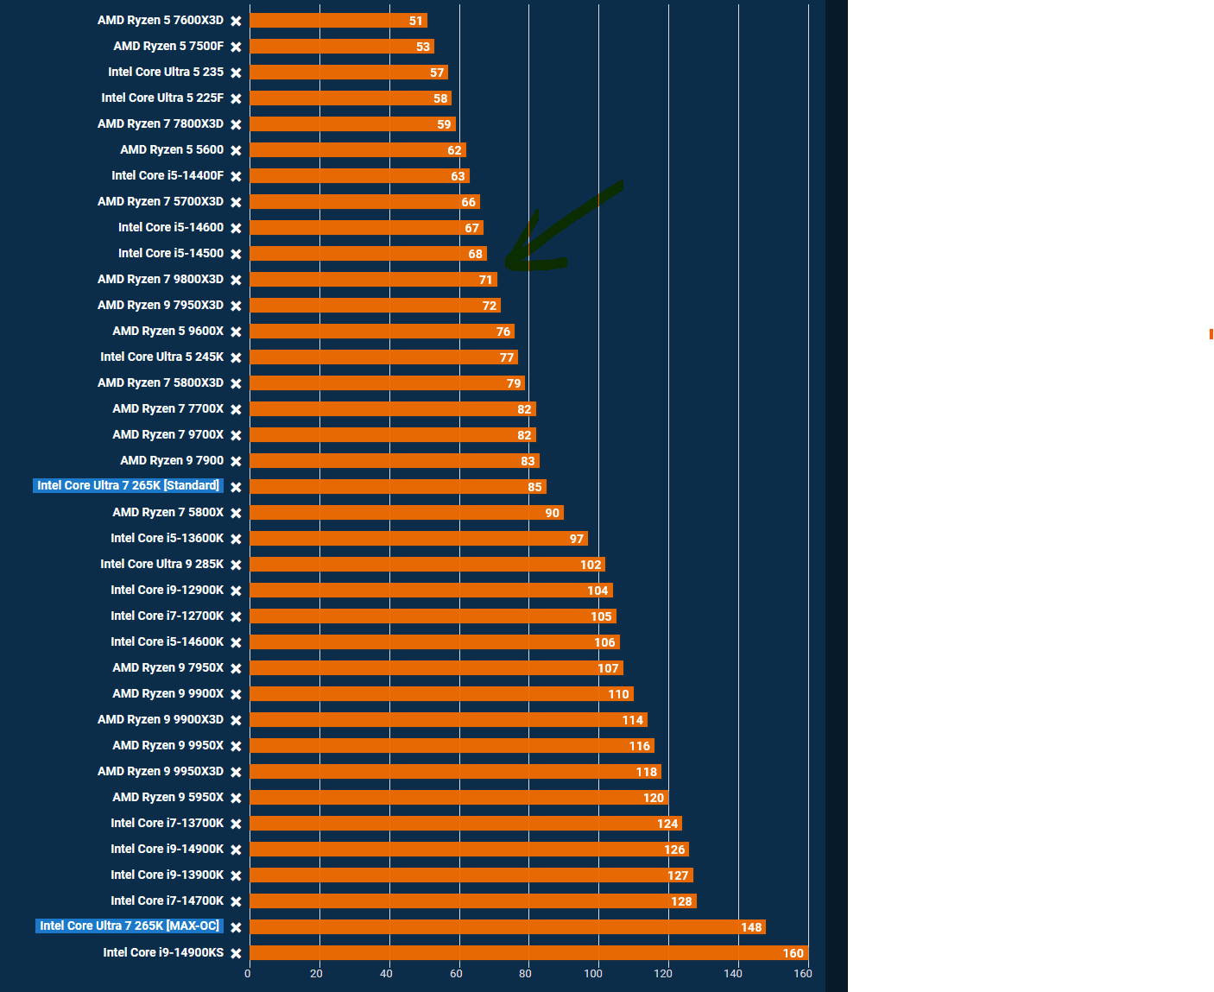Remove AMD Ryzen 7 5800X with X icon
1214x992 pixels.
click(236, 513)
